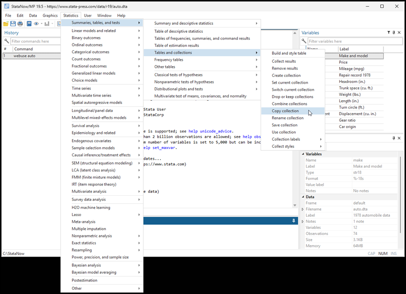This screenshot has height=294, width=406.
Task: Toggle the pin icon of Variables panel
Action: point(394,33)
